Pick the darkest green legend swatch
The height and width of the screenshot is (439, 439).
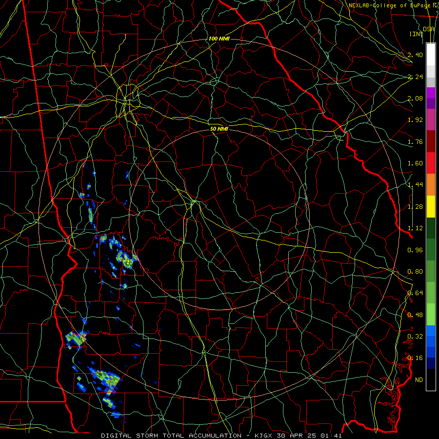(x=431, y=228)
